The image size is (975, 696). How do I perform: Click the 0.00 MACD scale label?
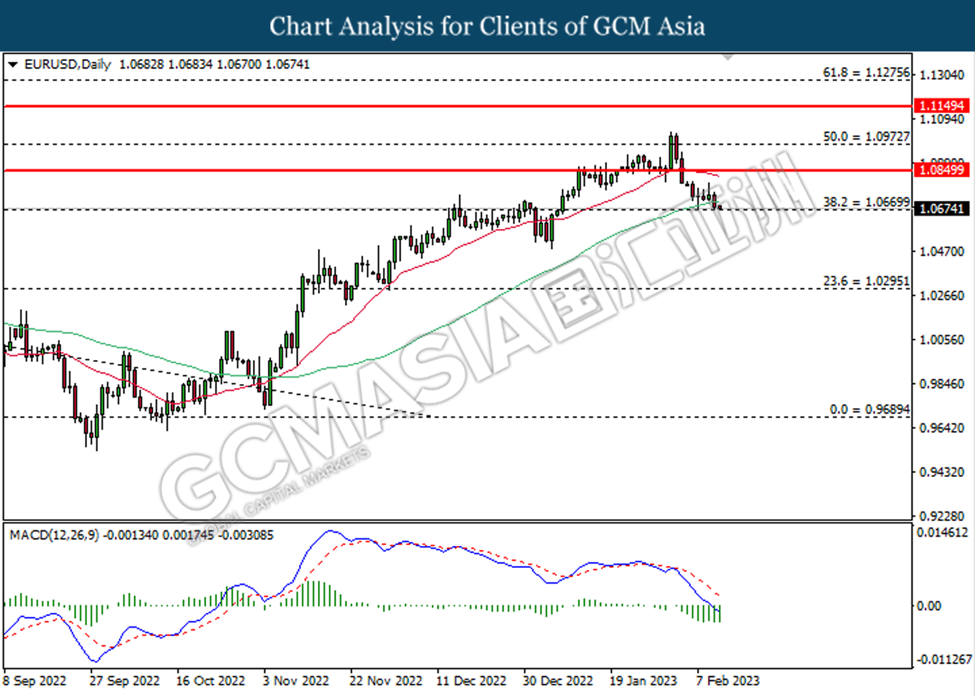click(929, 606)
